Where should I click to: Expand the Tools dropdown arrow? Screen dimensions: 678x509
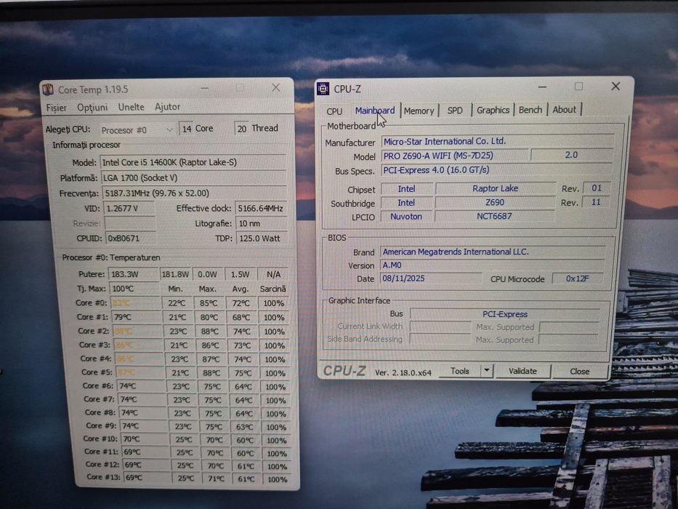487,371
